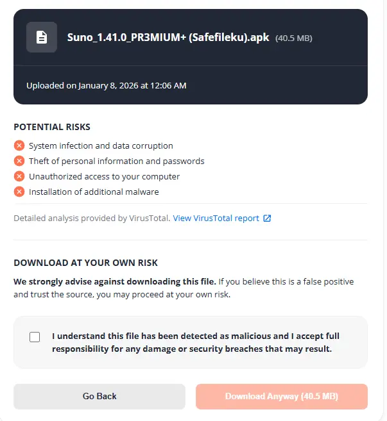Click the red X icon beside Unauthorized access
Image resolution: width=387 pixels, height=421 pixels.
coord(19,176)
